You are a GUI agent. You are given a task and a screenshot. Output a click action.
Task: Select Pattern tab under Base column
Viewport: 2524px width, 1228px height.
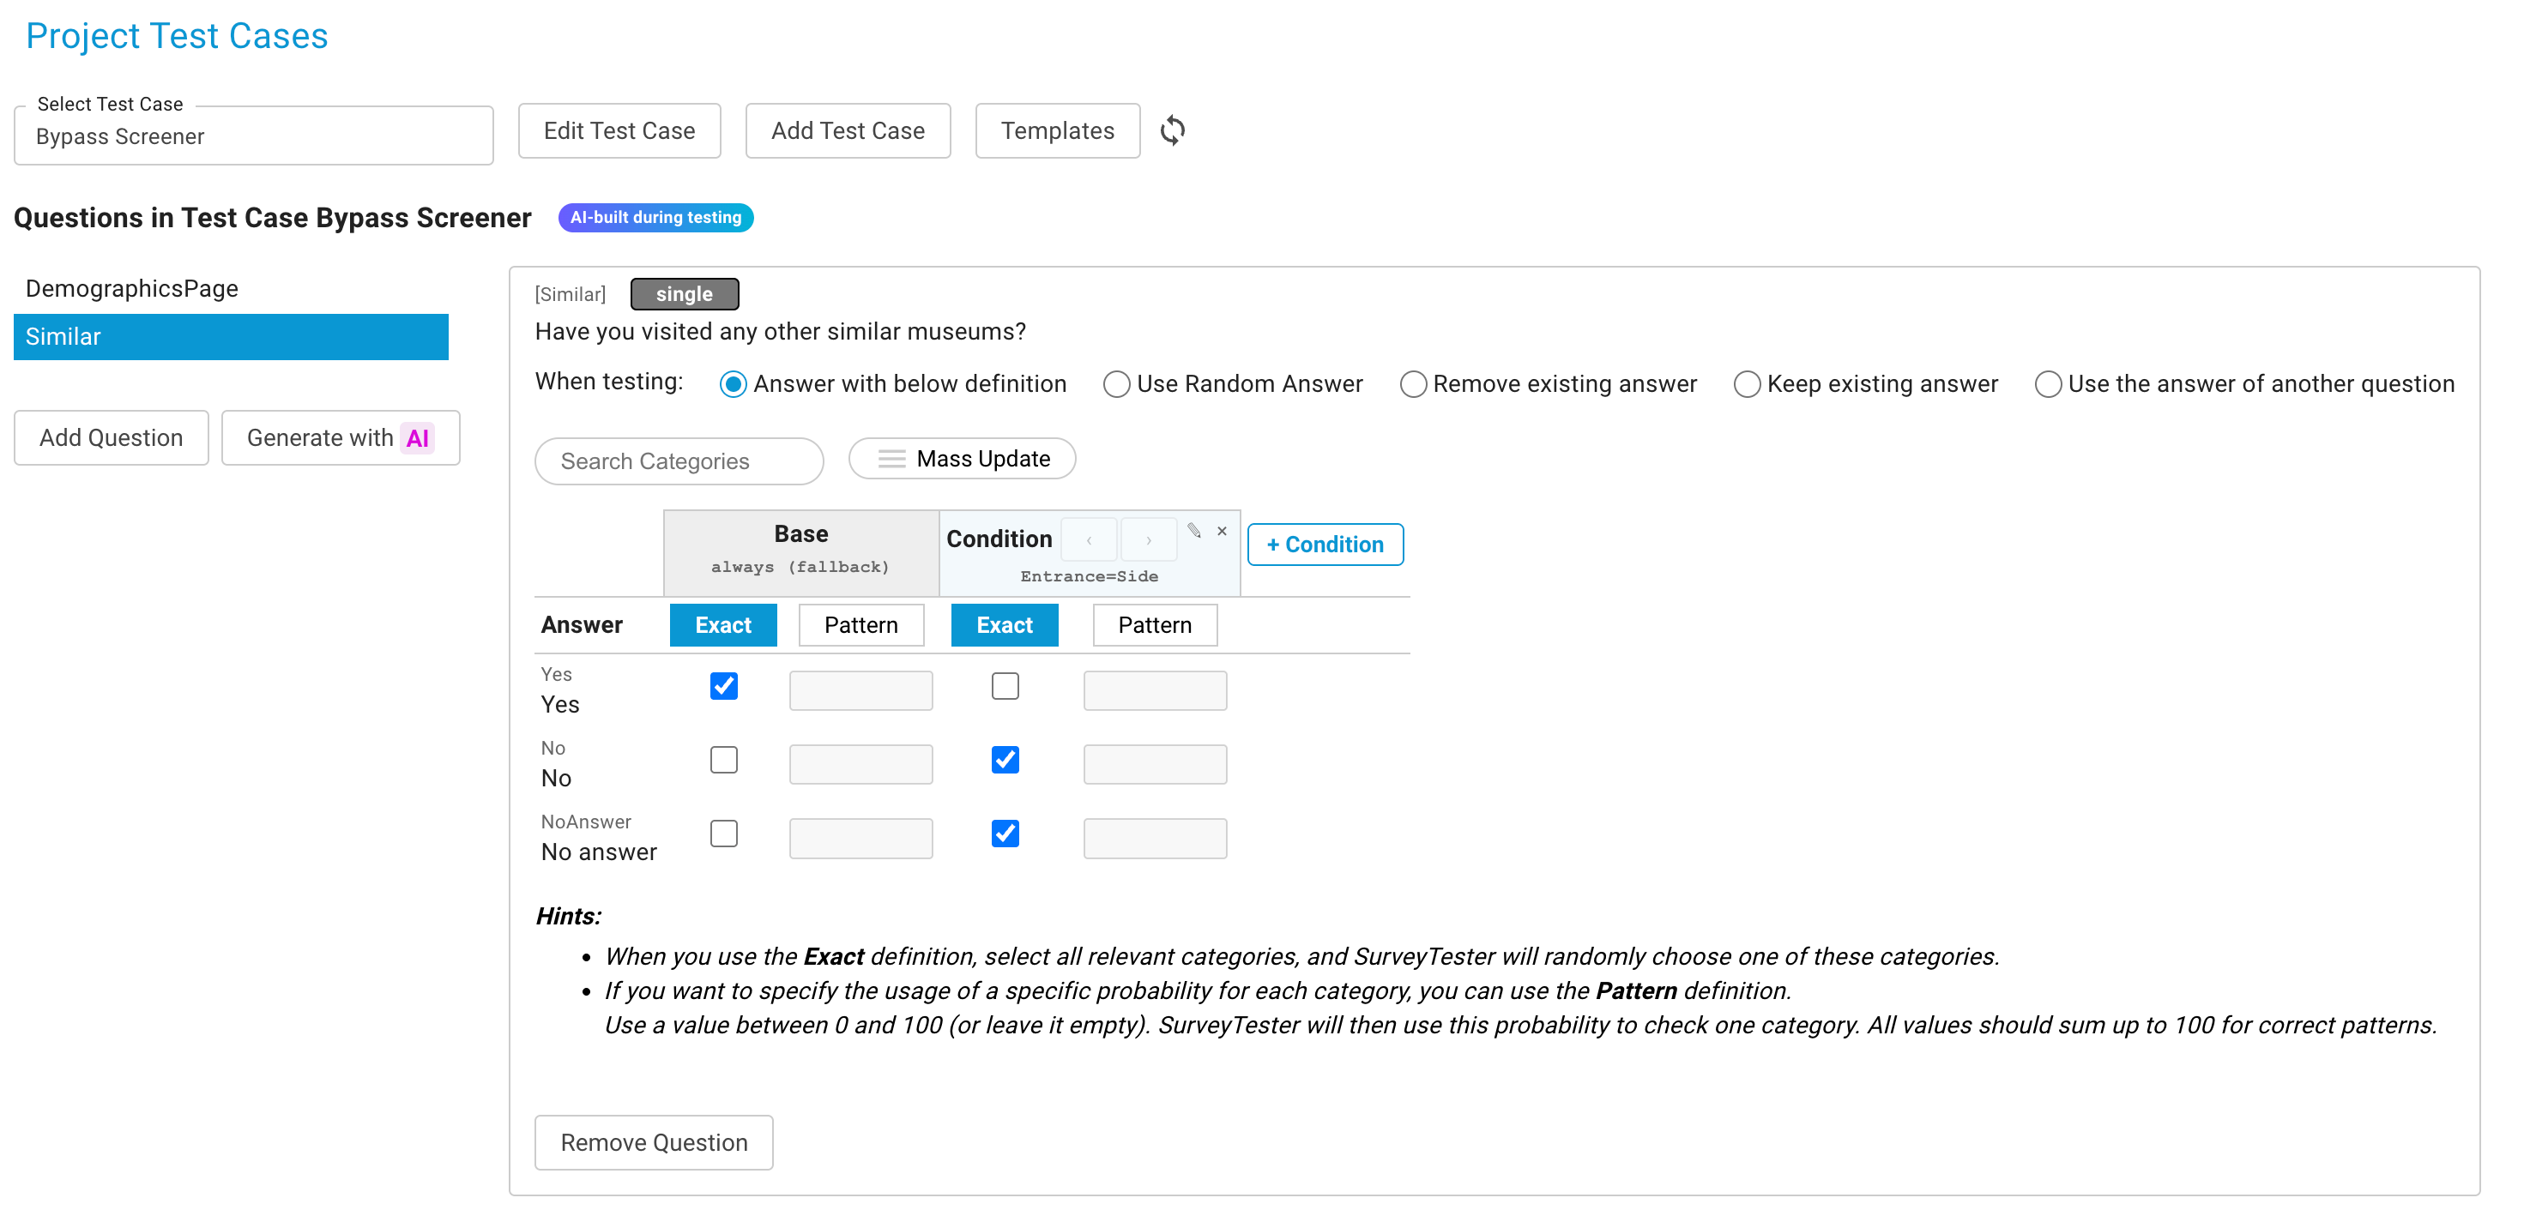860,625
